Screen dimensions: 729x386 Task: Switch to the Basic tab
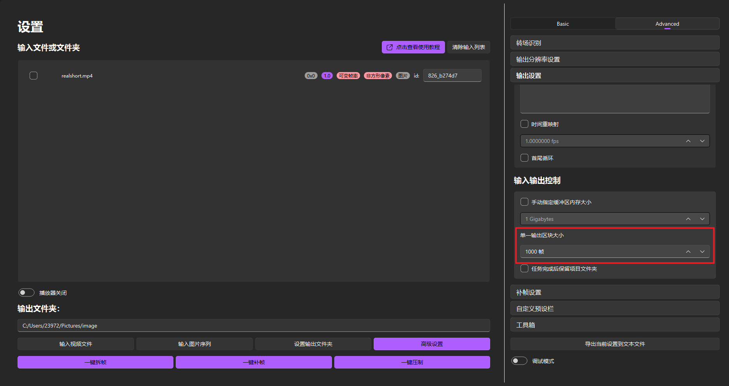coord(563,24)
